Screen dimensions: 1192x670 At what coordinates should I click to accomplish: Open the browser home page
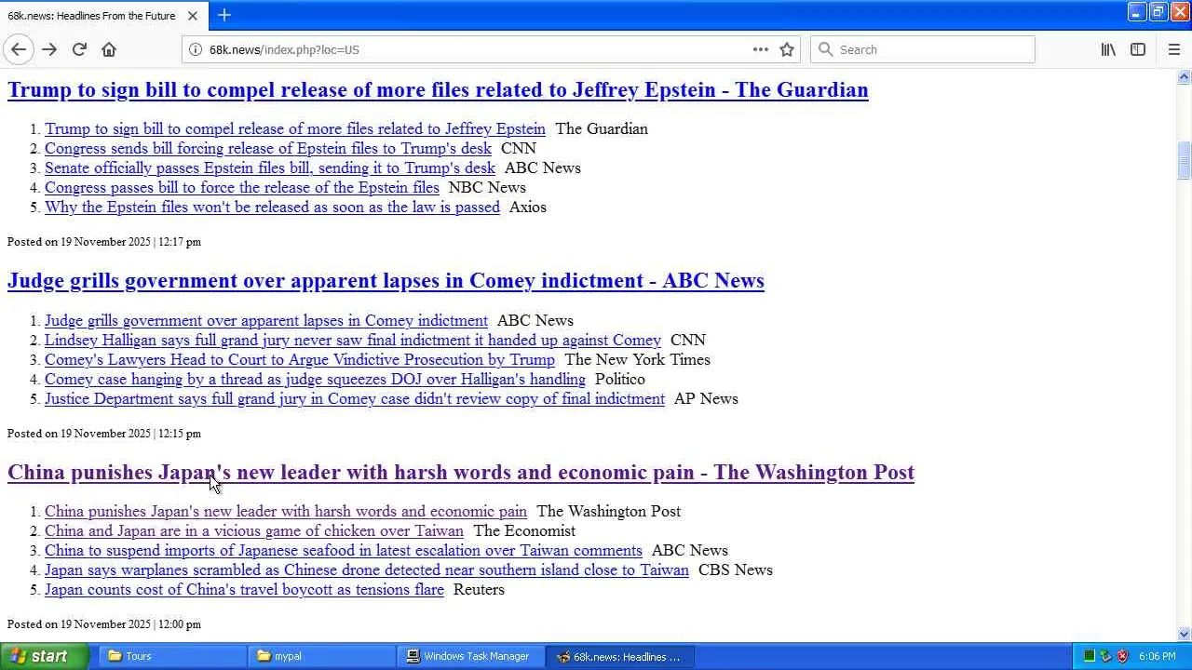[109, 49]
